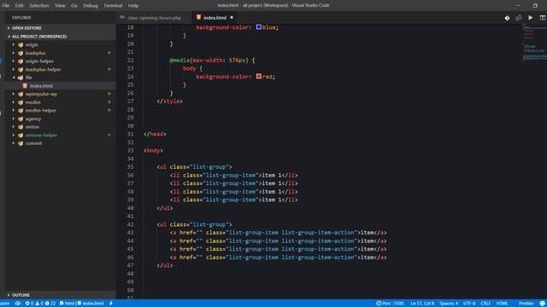Click the blue color swatch on line 18

[x=259, y=27]
